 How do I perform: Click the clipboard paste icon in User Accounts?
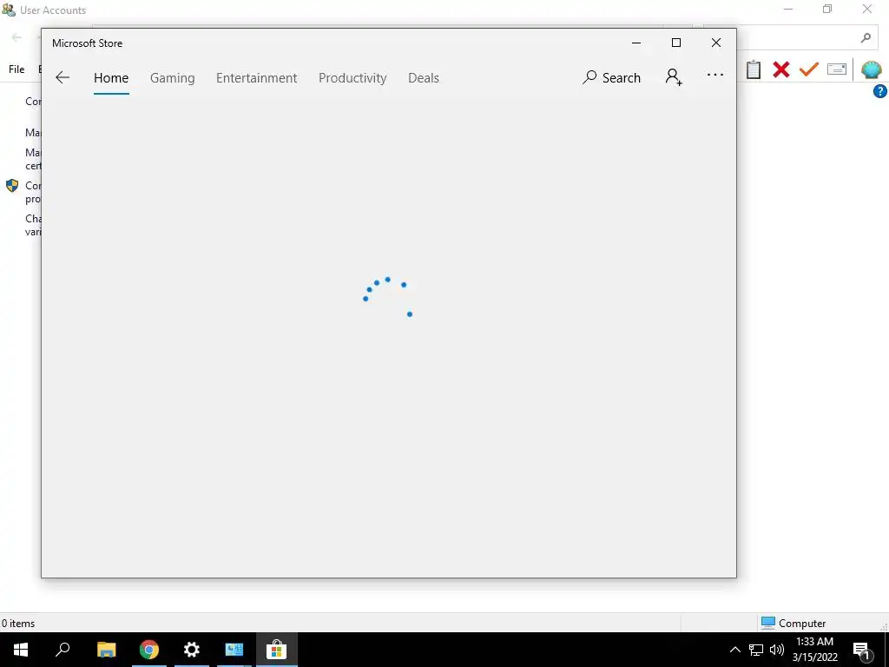(x=754, y=69)
